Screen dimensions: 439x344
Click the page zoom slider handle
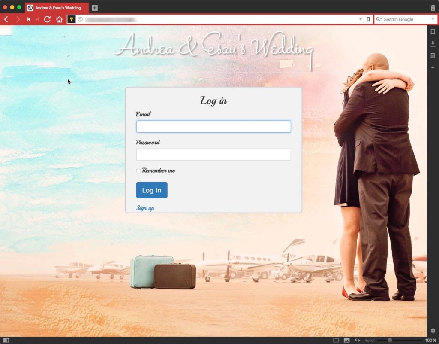pyautogui.click(x=390, y=340)
